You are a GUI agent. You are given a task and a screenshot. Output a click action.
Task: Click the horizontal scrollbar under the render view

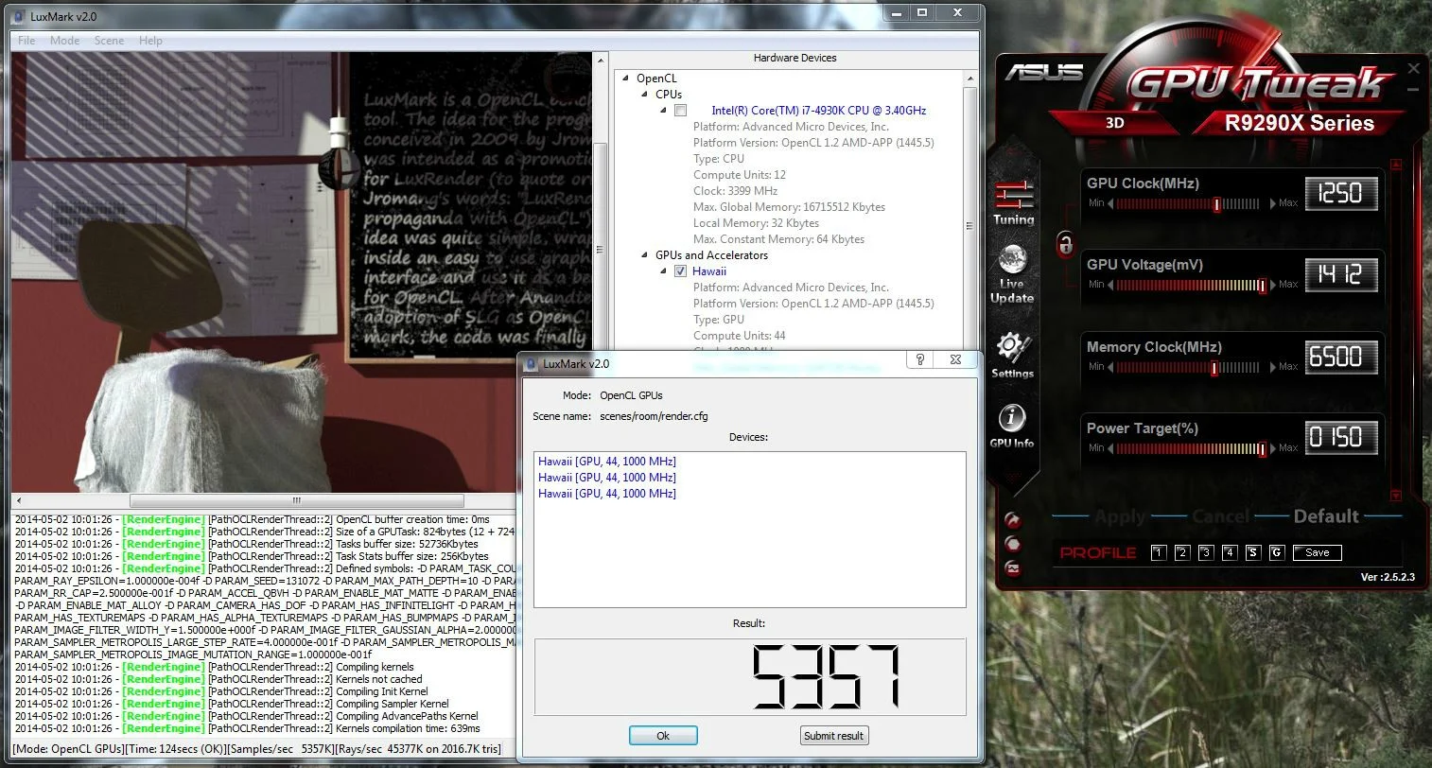[296, 500]
